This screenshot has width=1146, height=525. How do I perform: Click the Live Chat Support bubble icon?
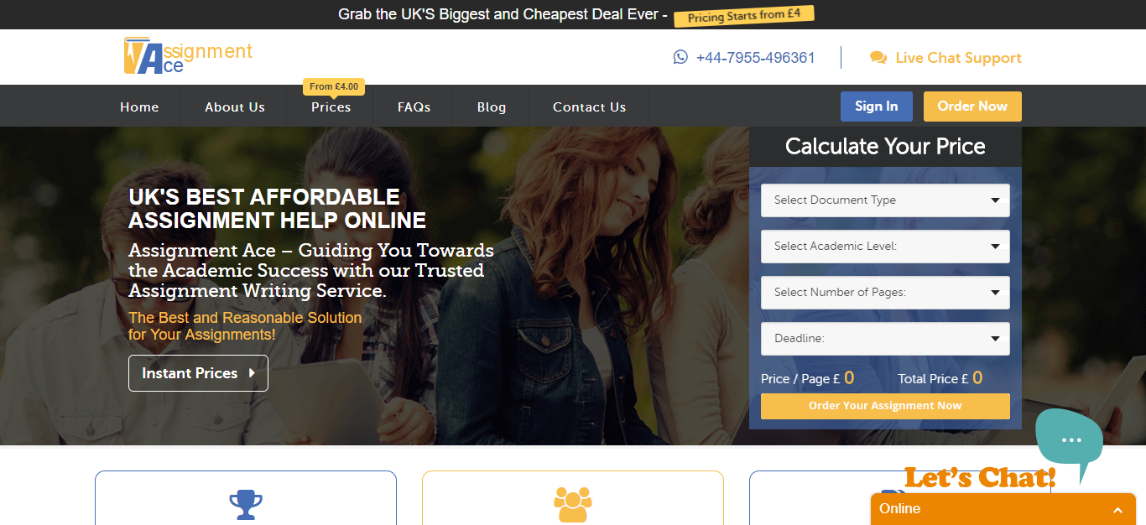878,58
